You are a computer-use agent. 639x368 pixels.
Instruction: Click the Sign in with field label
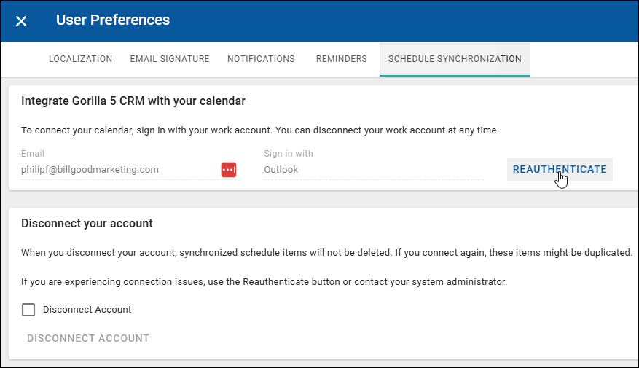click(289, 154)
